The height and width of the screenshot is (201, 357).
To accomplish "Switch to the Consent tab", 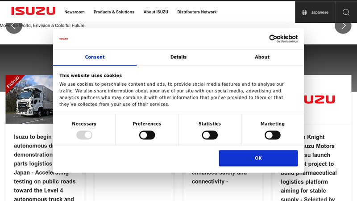I will click(95, 57).
